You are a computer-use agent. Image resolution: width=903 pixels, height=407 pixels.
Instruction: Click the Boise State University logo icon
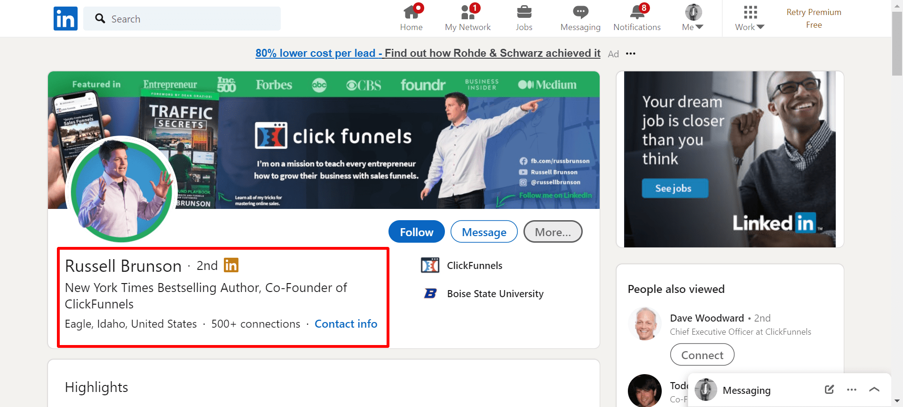pos(430,293)
